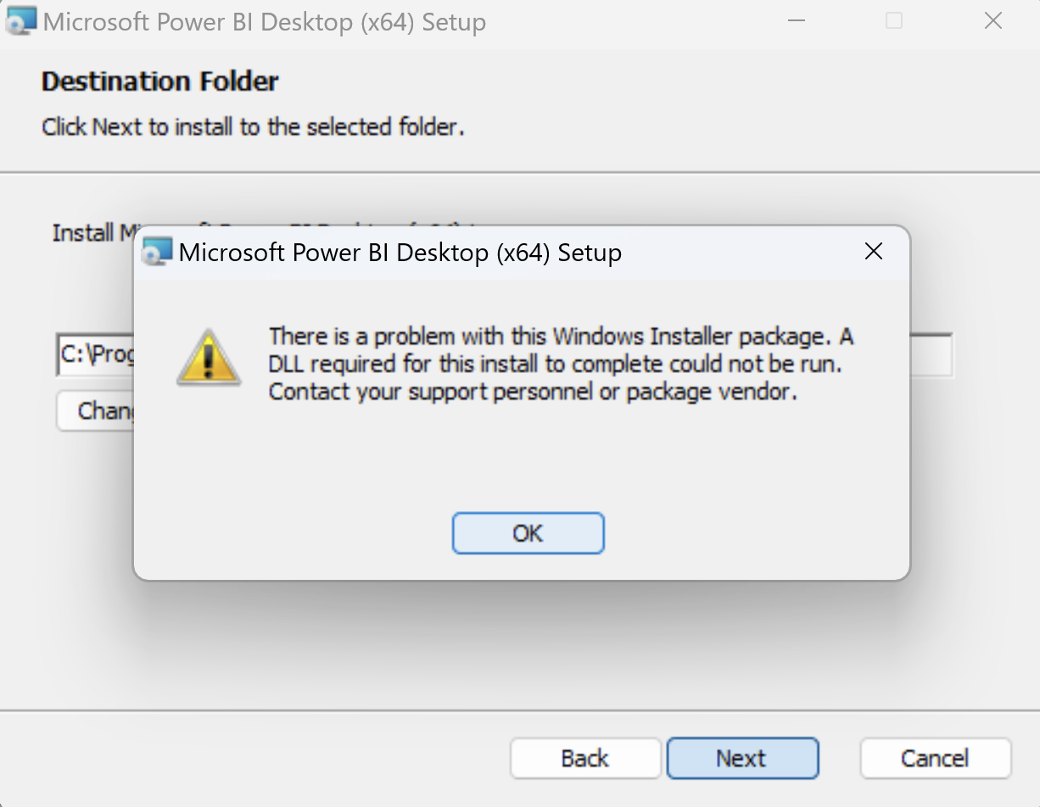1040x807 pixels.
Task: Click the main window's title bar text
Action: click(264, 21)
